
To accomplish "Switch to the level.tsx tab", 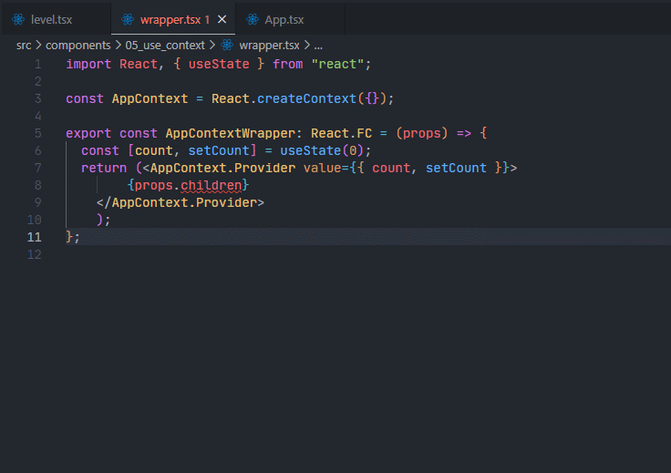I will (51, 19).
